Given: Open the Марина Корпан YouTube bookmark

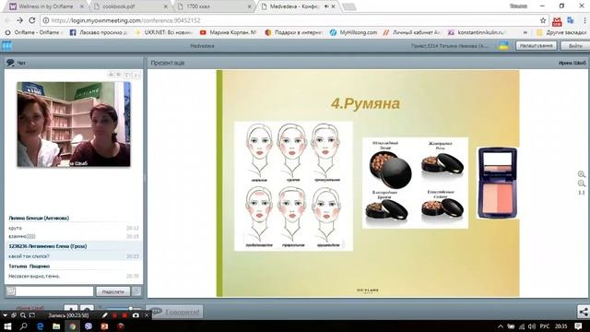Looking at the screenshot, I should click(x=229, y=33).
